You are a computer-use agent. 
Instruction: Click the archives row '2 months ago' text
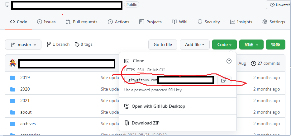coord(266,124)
